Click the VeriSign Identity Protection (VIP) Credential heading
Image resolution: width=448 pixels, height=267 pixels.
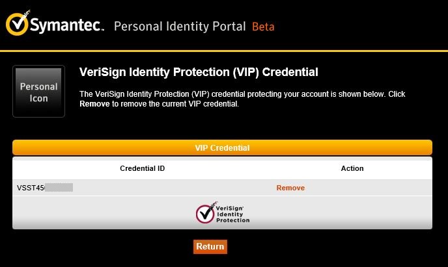[x=198, y=71]
